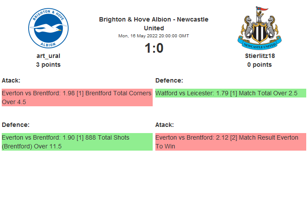Click art_ural's 3 points label
This screenshot has height=202, width=308.
click(48, 65)
